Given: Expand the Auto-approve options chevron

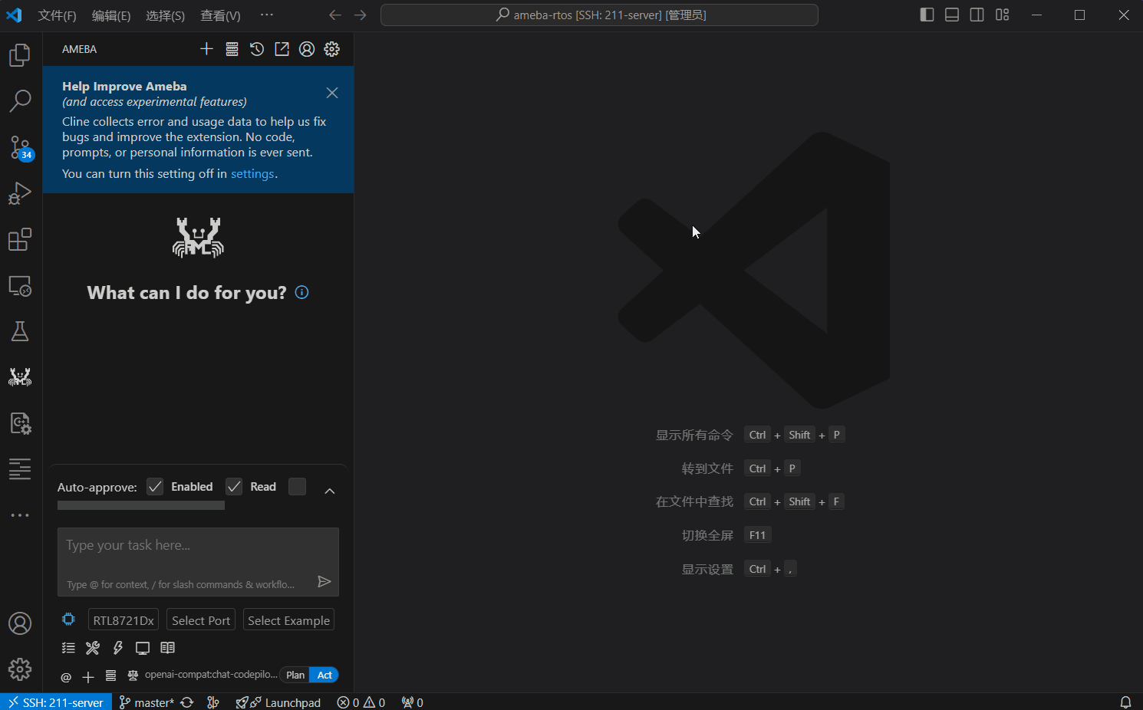Looking at the screenshot, I should [x=330, y=491].
